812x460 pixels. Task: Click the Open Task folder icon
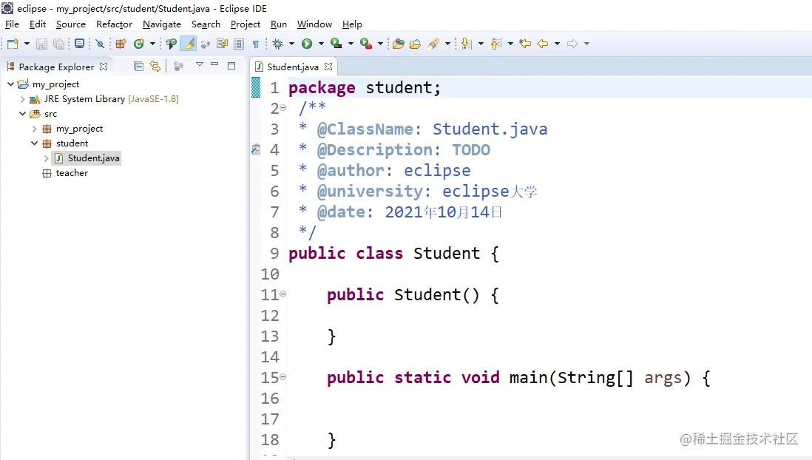point(415,44)
